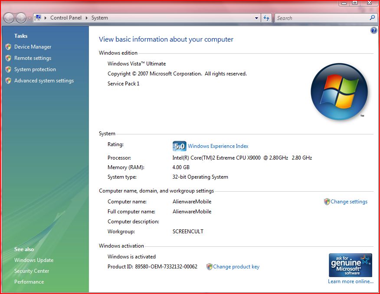
Task: Click the Windows Vista logo orb
Action: point(339,92)
